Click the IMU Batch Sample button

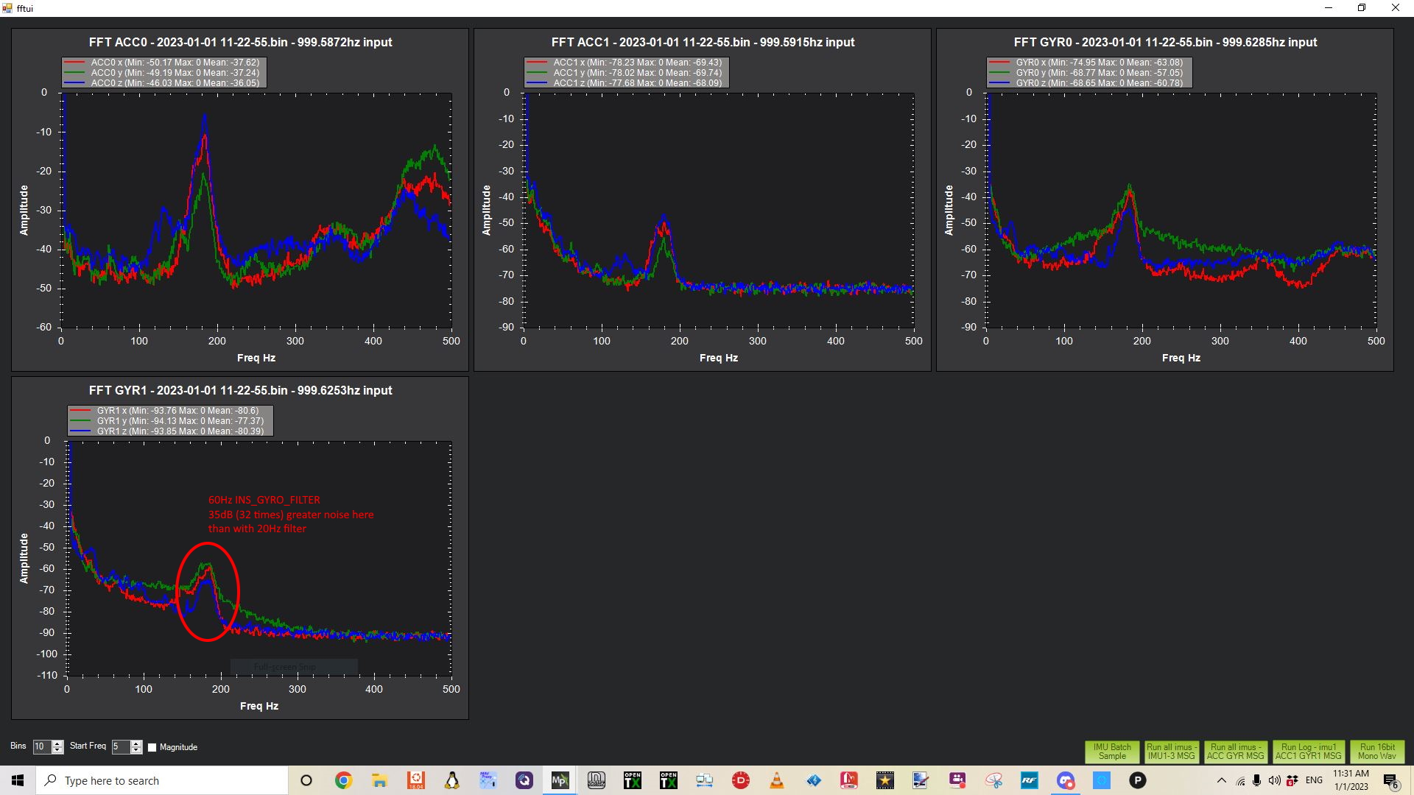point(1111,751)
